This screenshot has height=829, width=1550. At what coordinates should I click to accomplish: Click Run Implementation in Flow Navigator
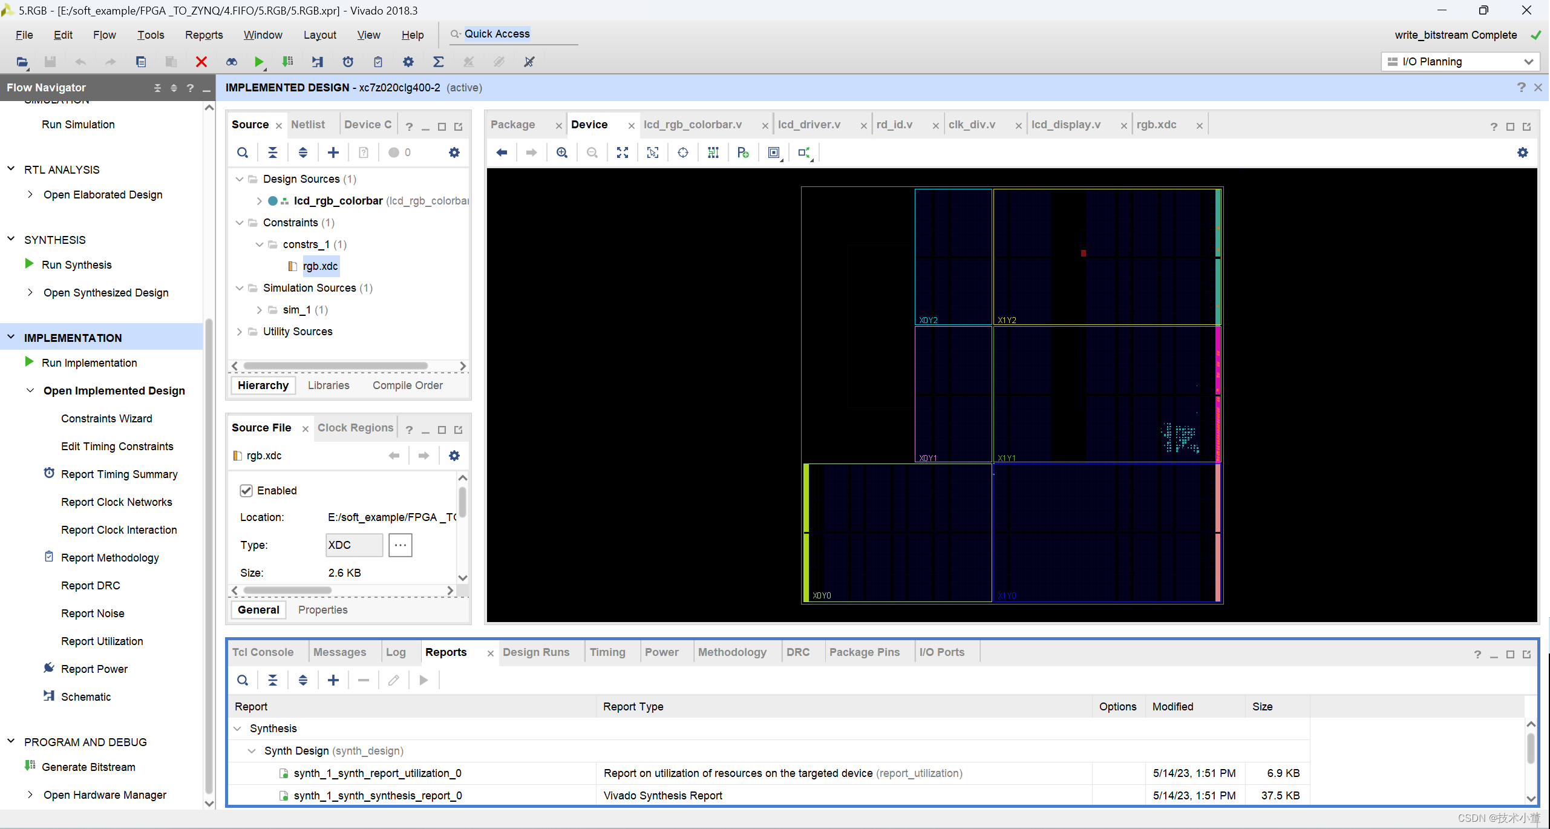(90, 363)
